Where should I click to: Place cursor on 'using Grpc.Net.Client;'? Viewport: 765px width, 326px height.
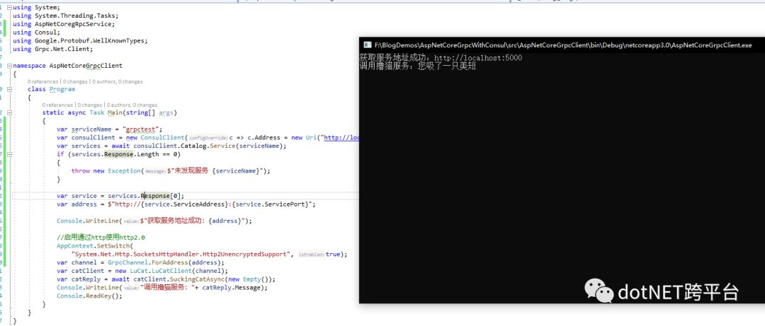[x=53, y=49]
